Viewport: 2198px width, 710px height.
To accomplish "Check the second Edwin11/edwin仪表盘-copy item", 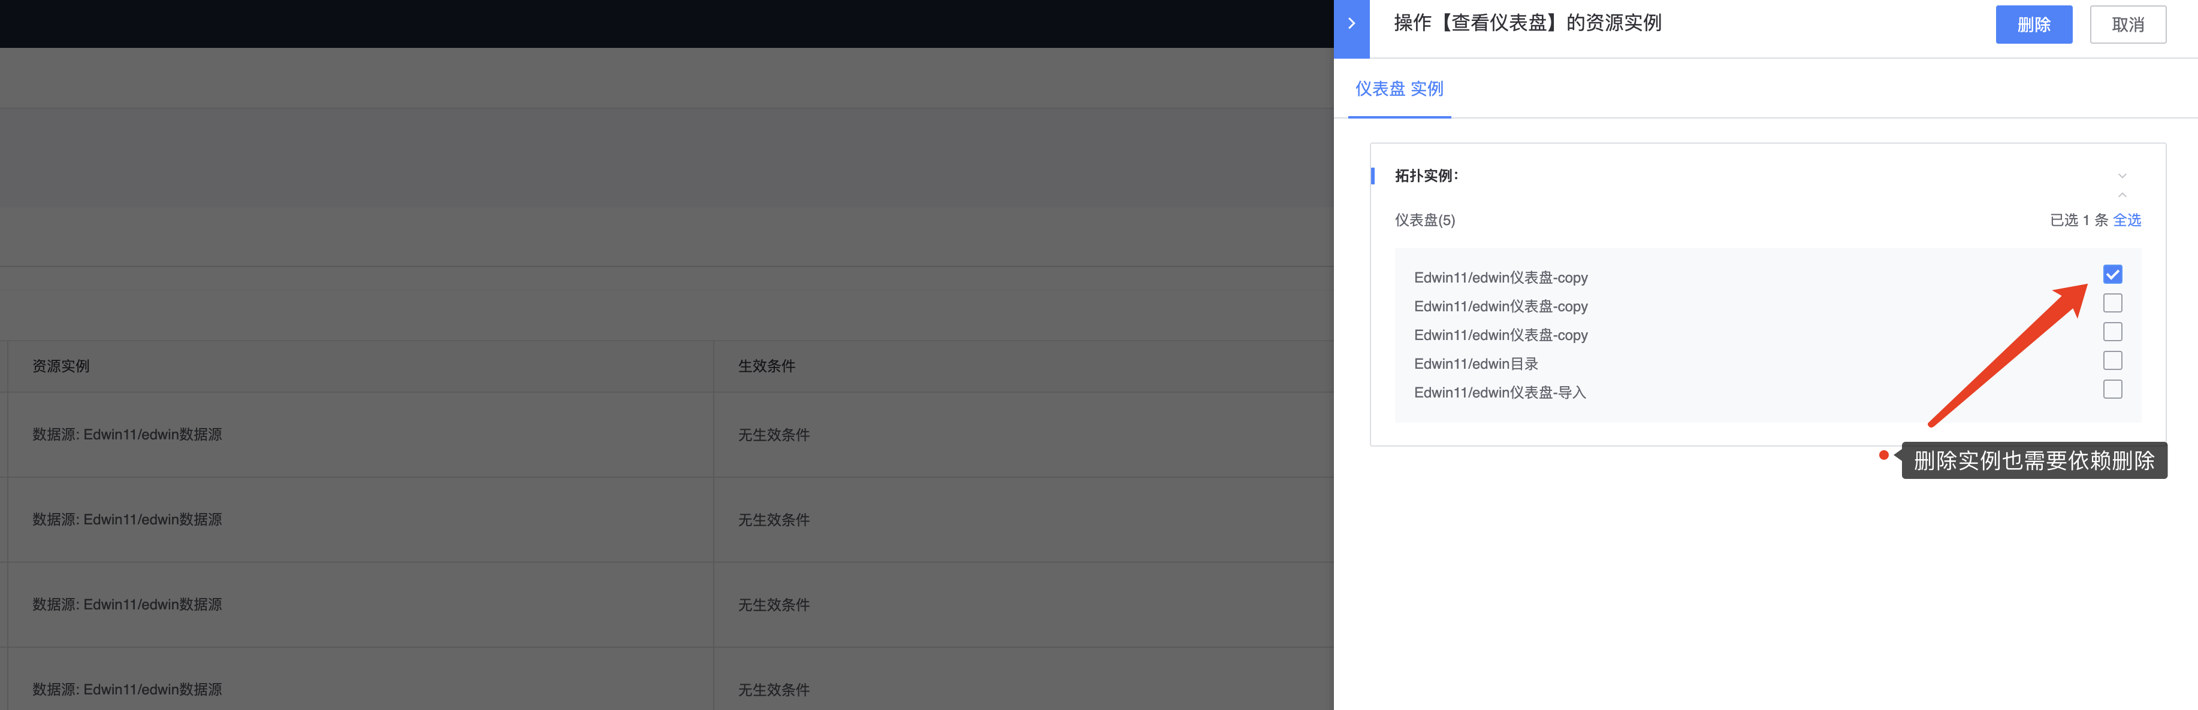I will click(x=2113, y=302).
